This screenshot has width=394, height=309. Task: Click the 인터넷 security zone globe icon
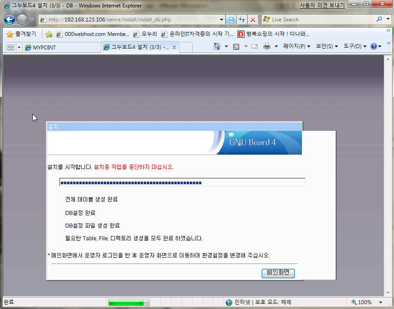tap(229, 302)
